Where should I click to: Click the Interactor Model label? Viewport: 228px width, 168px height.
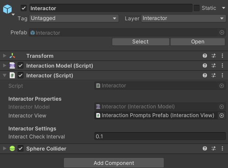pyautogui.click(x=29, y=107)
